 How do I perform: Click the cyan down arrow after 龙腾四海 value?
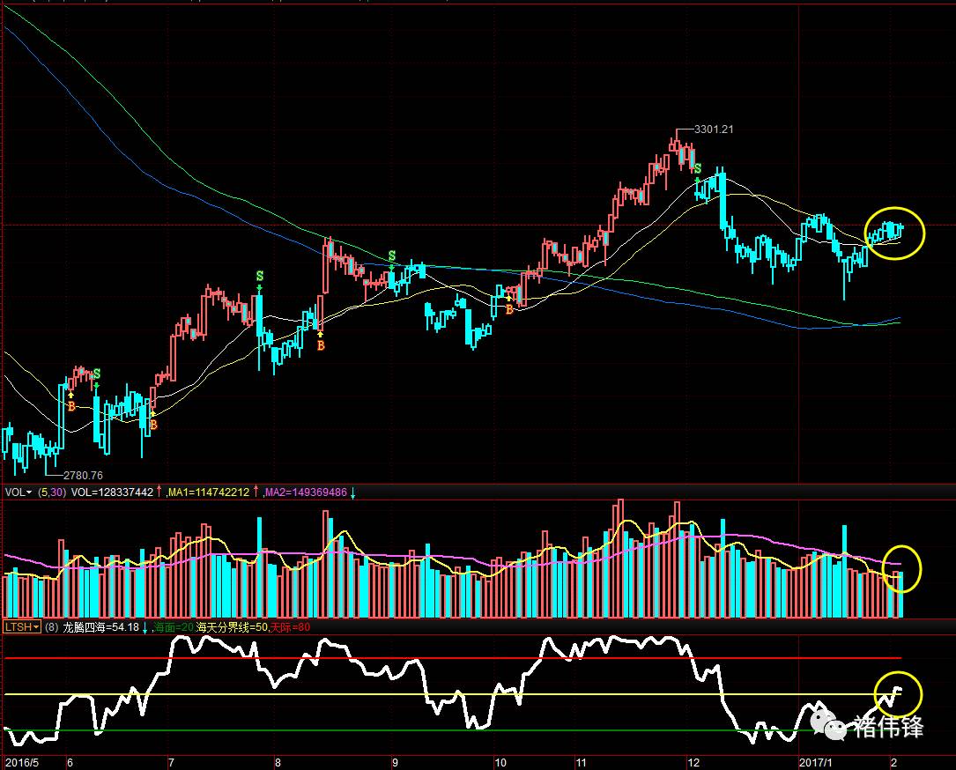tap(145, 628)
